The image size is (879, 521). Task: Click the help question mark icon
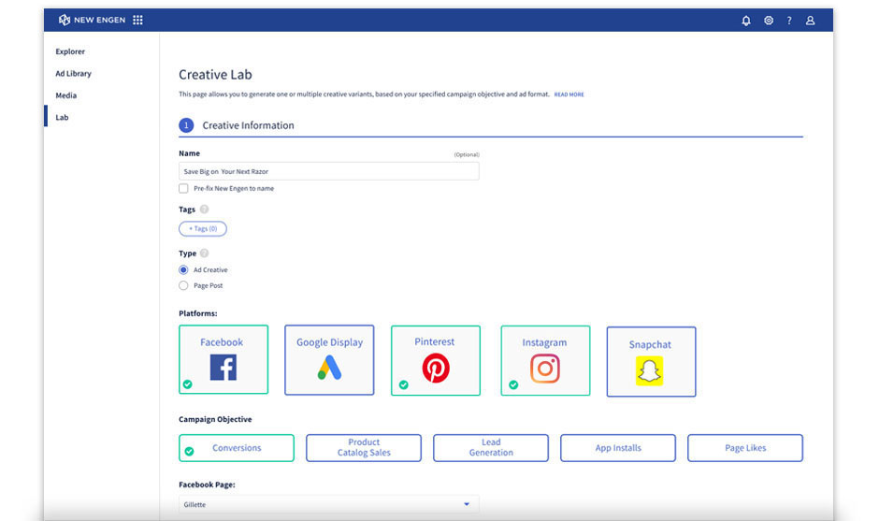[789, 21]
